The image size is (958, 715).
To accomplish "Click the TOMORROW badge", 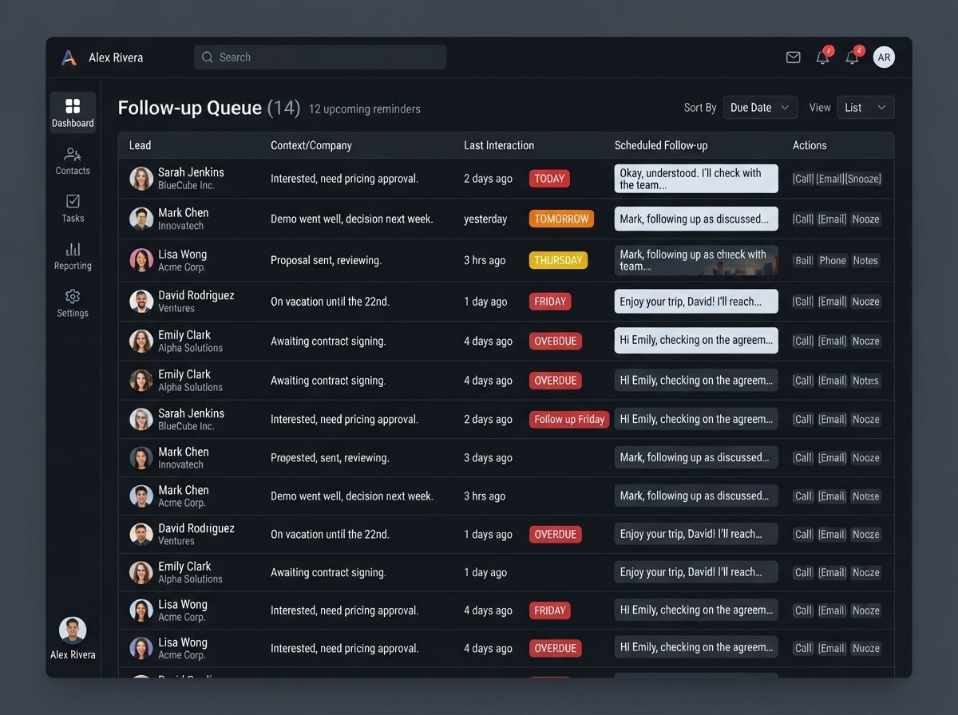I will coord(561,219).
